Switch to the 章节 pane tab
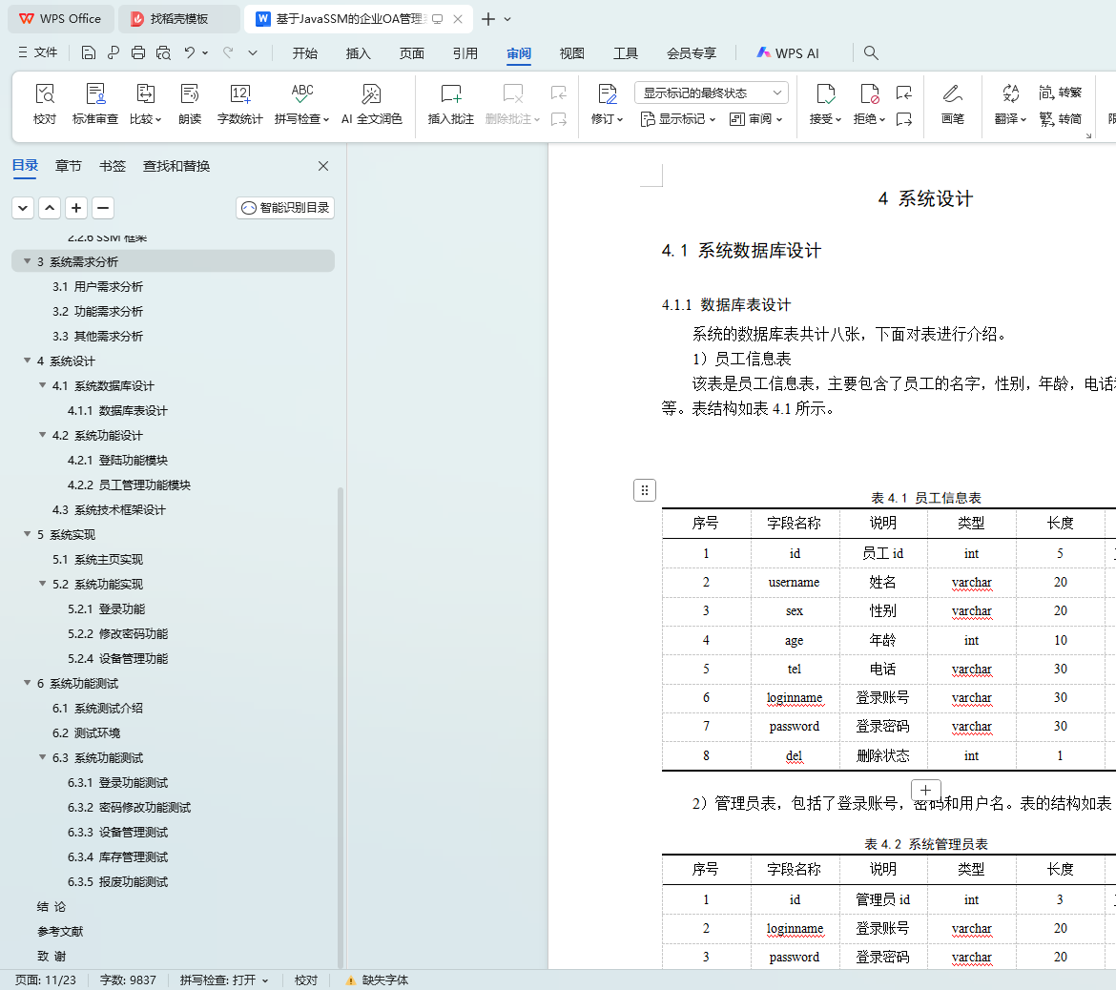The width and height of the screenshot is (1116, 990). (69, 166)
